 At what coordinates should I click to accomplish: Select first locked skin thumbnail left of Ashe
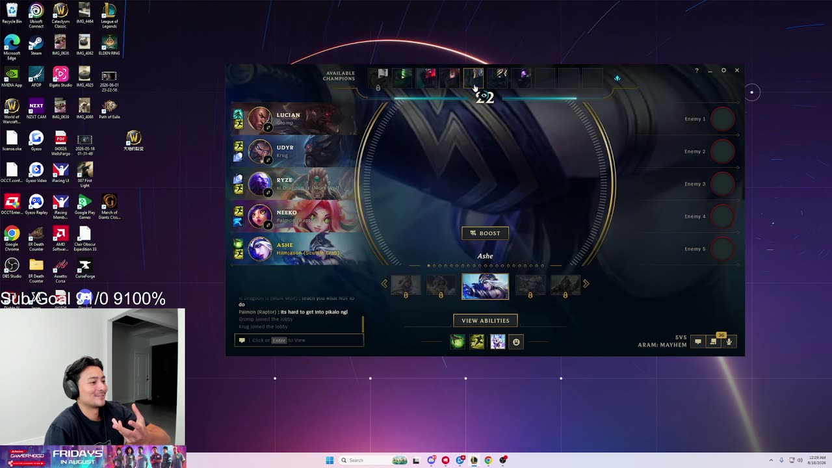[406, 287]
